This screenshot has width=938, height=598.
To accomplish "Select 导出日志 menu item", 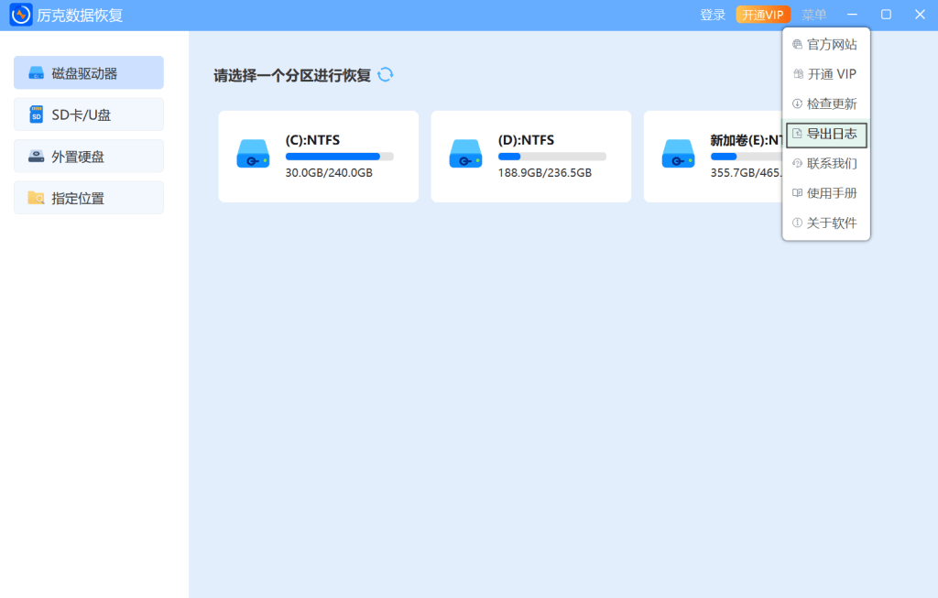I will 826,136.
